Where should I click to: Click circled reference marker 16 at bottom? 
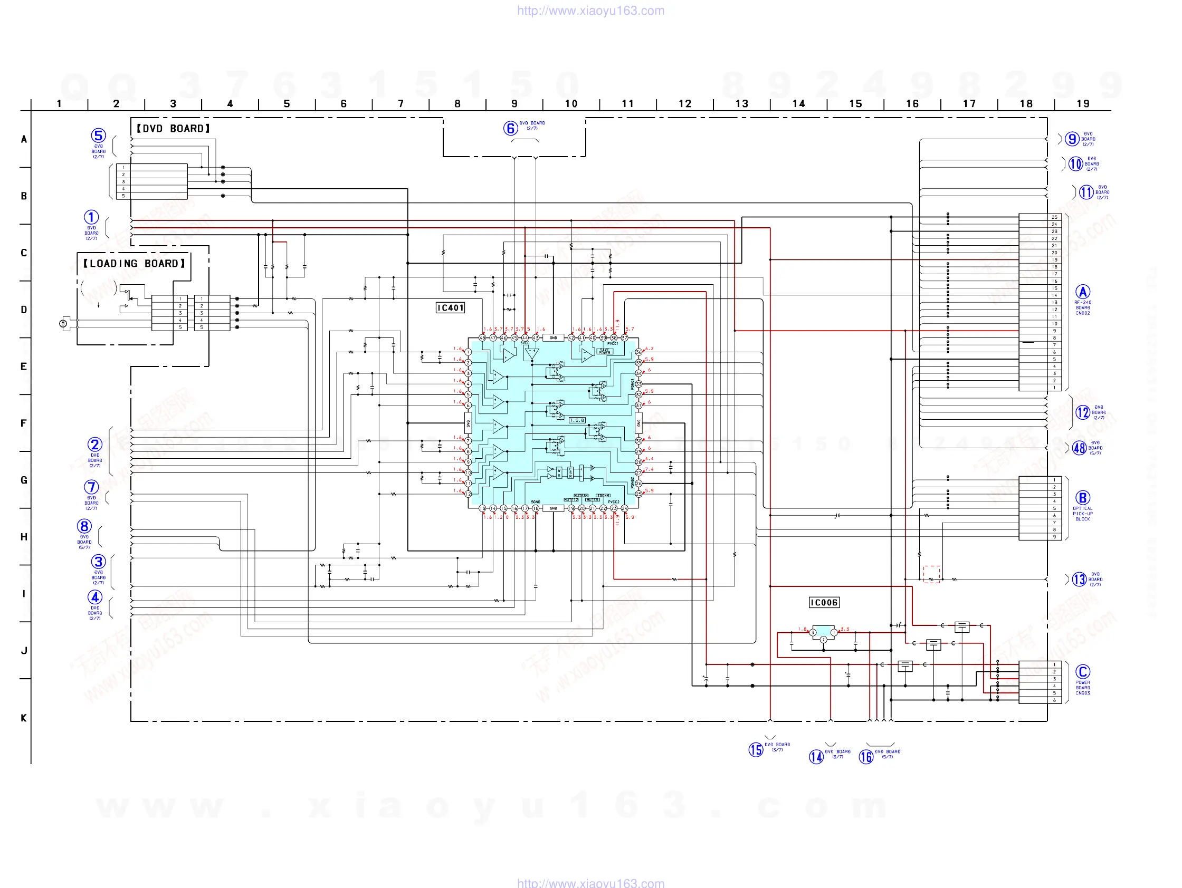pyautogui.click(x=866, y=757)
